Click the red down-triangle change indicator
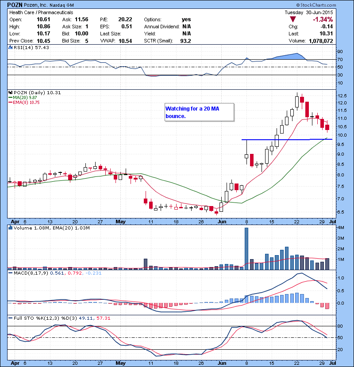The image size is (354, 367). [293, 19]
